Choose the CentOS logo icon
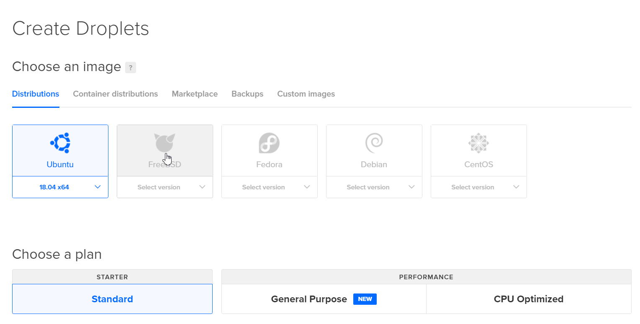This screenshot has width=640, height=324. 478,143
